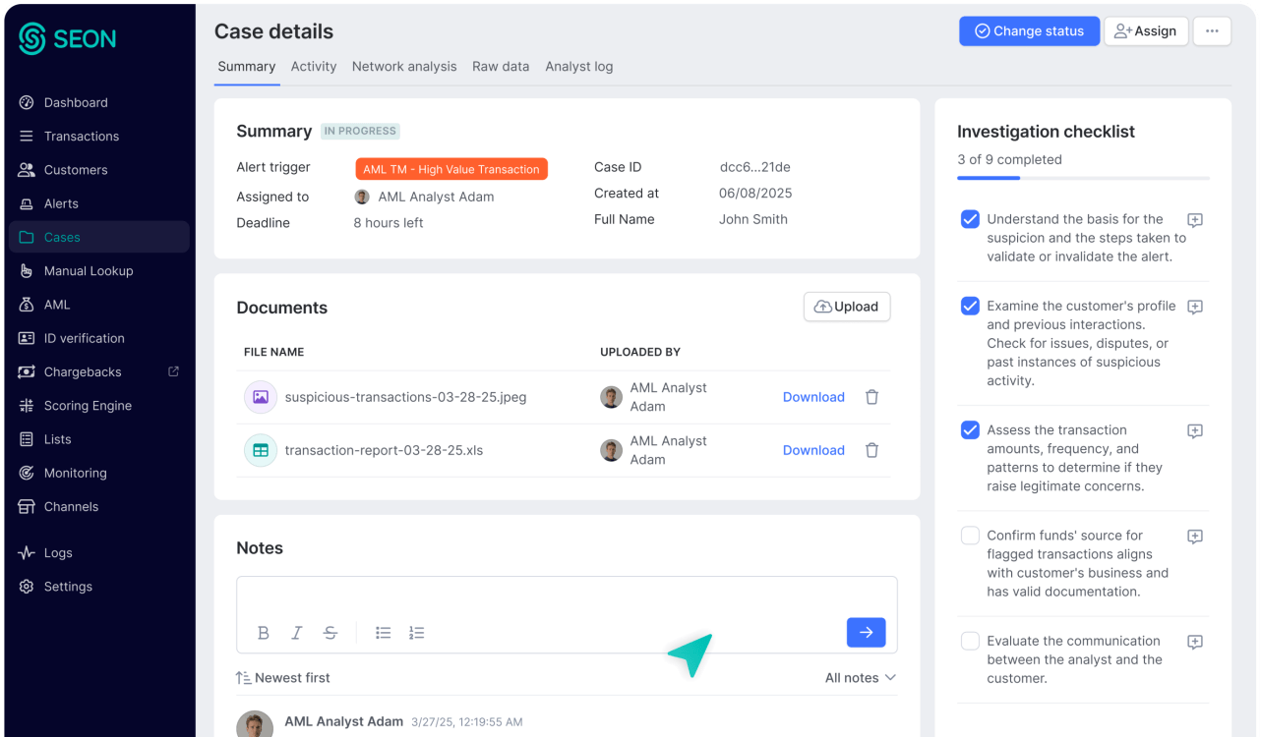Check 'Confirm funds' source' checklist item
This screenshot has height=737, width=1261.
pos(970,536)
